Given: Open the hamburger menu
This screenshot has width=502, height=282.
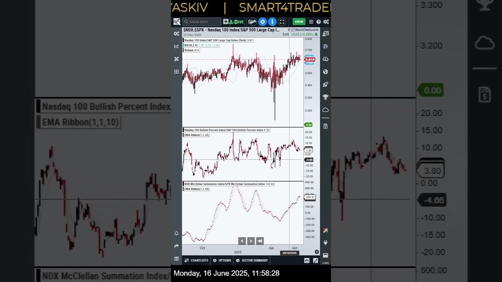Looking at the screenshot, I should point(311,22).
